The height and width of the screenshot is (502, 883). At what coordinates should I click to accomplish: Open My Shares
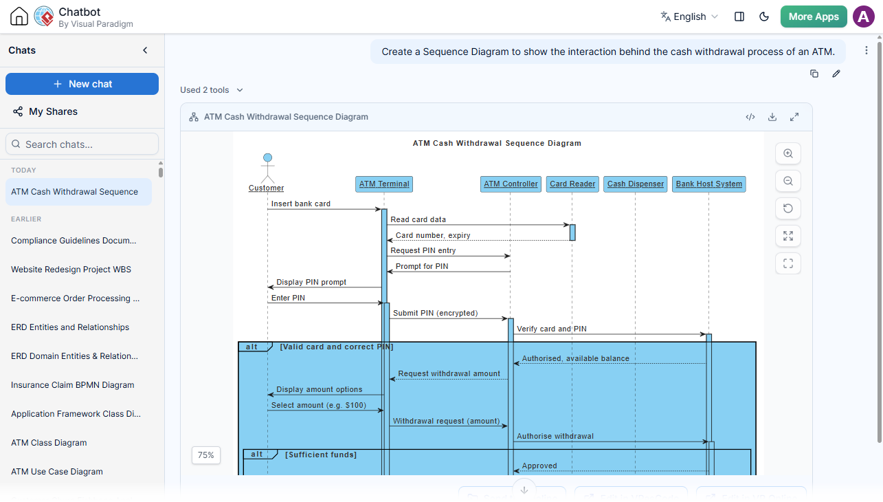pos(45,111)
